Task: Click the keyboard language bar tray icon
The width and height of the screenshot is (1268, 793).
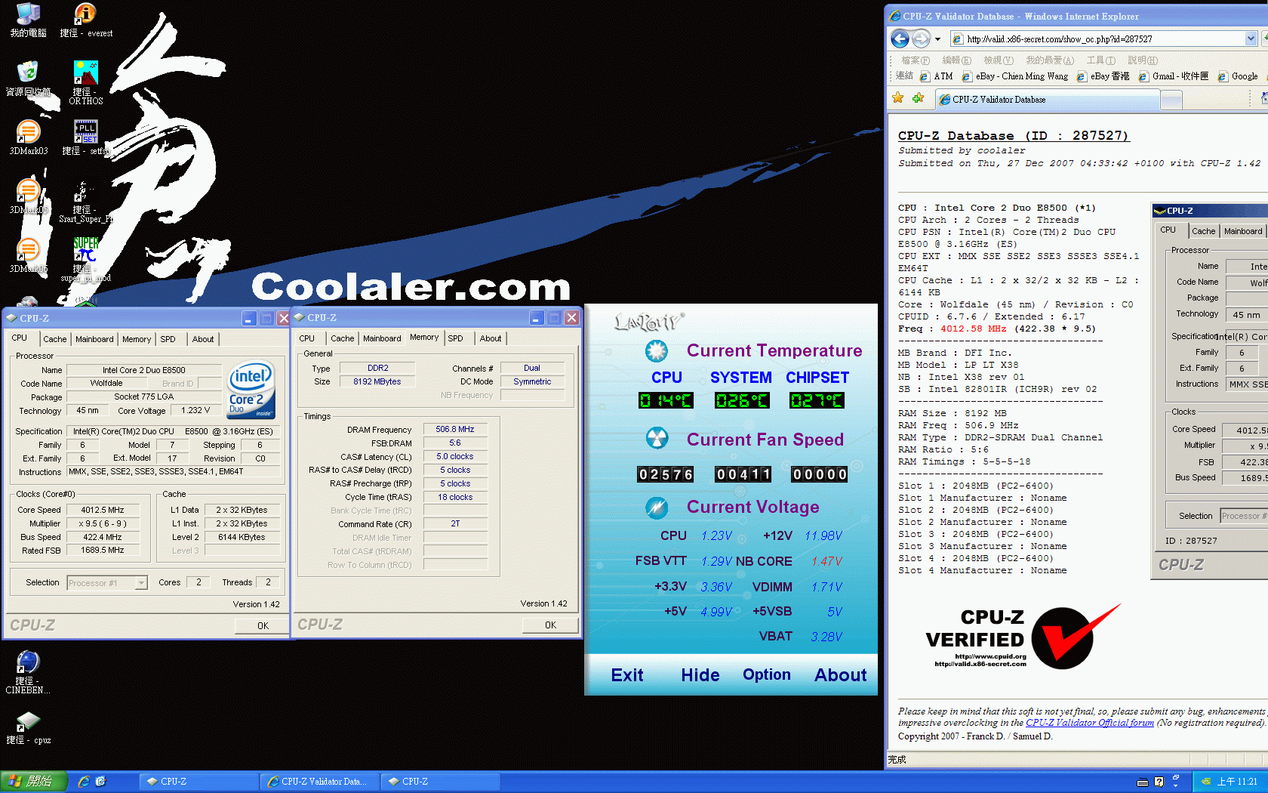Action: click(x=1143, y=782)
